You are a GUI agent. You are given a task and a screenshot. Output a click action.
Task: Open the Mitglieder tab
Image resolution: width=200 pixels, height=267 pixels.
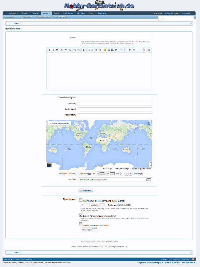click(x=68, y=13)
